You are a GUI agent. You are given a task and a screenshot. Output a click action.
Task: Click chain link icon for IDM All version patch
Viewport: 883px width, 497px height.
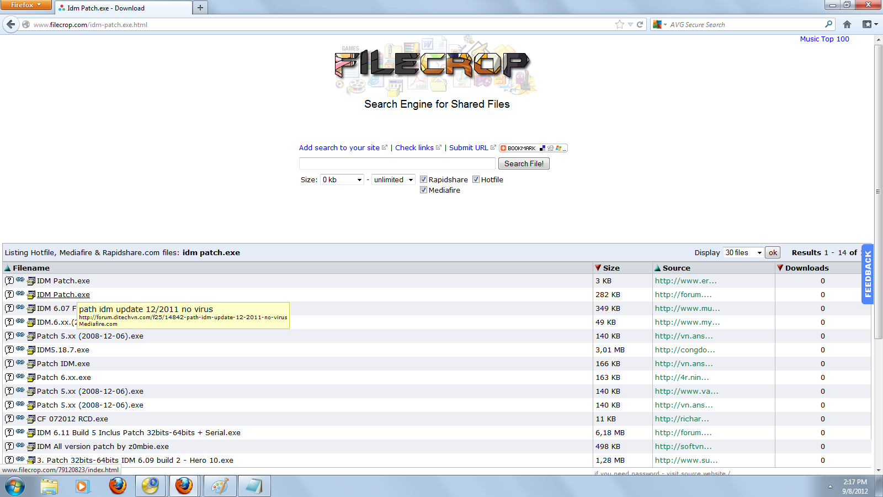click(20, 446)
